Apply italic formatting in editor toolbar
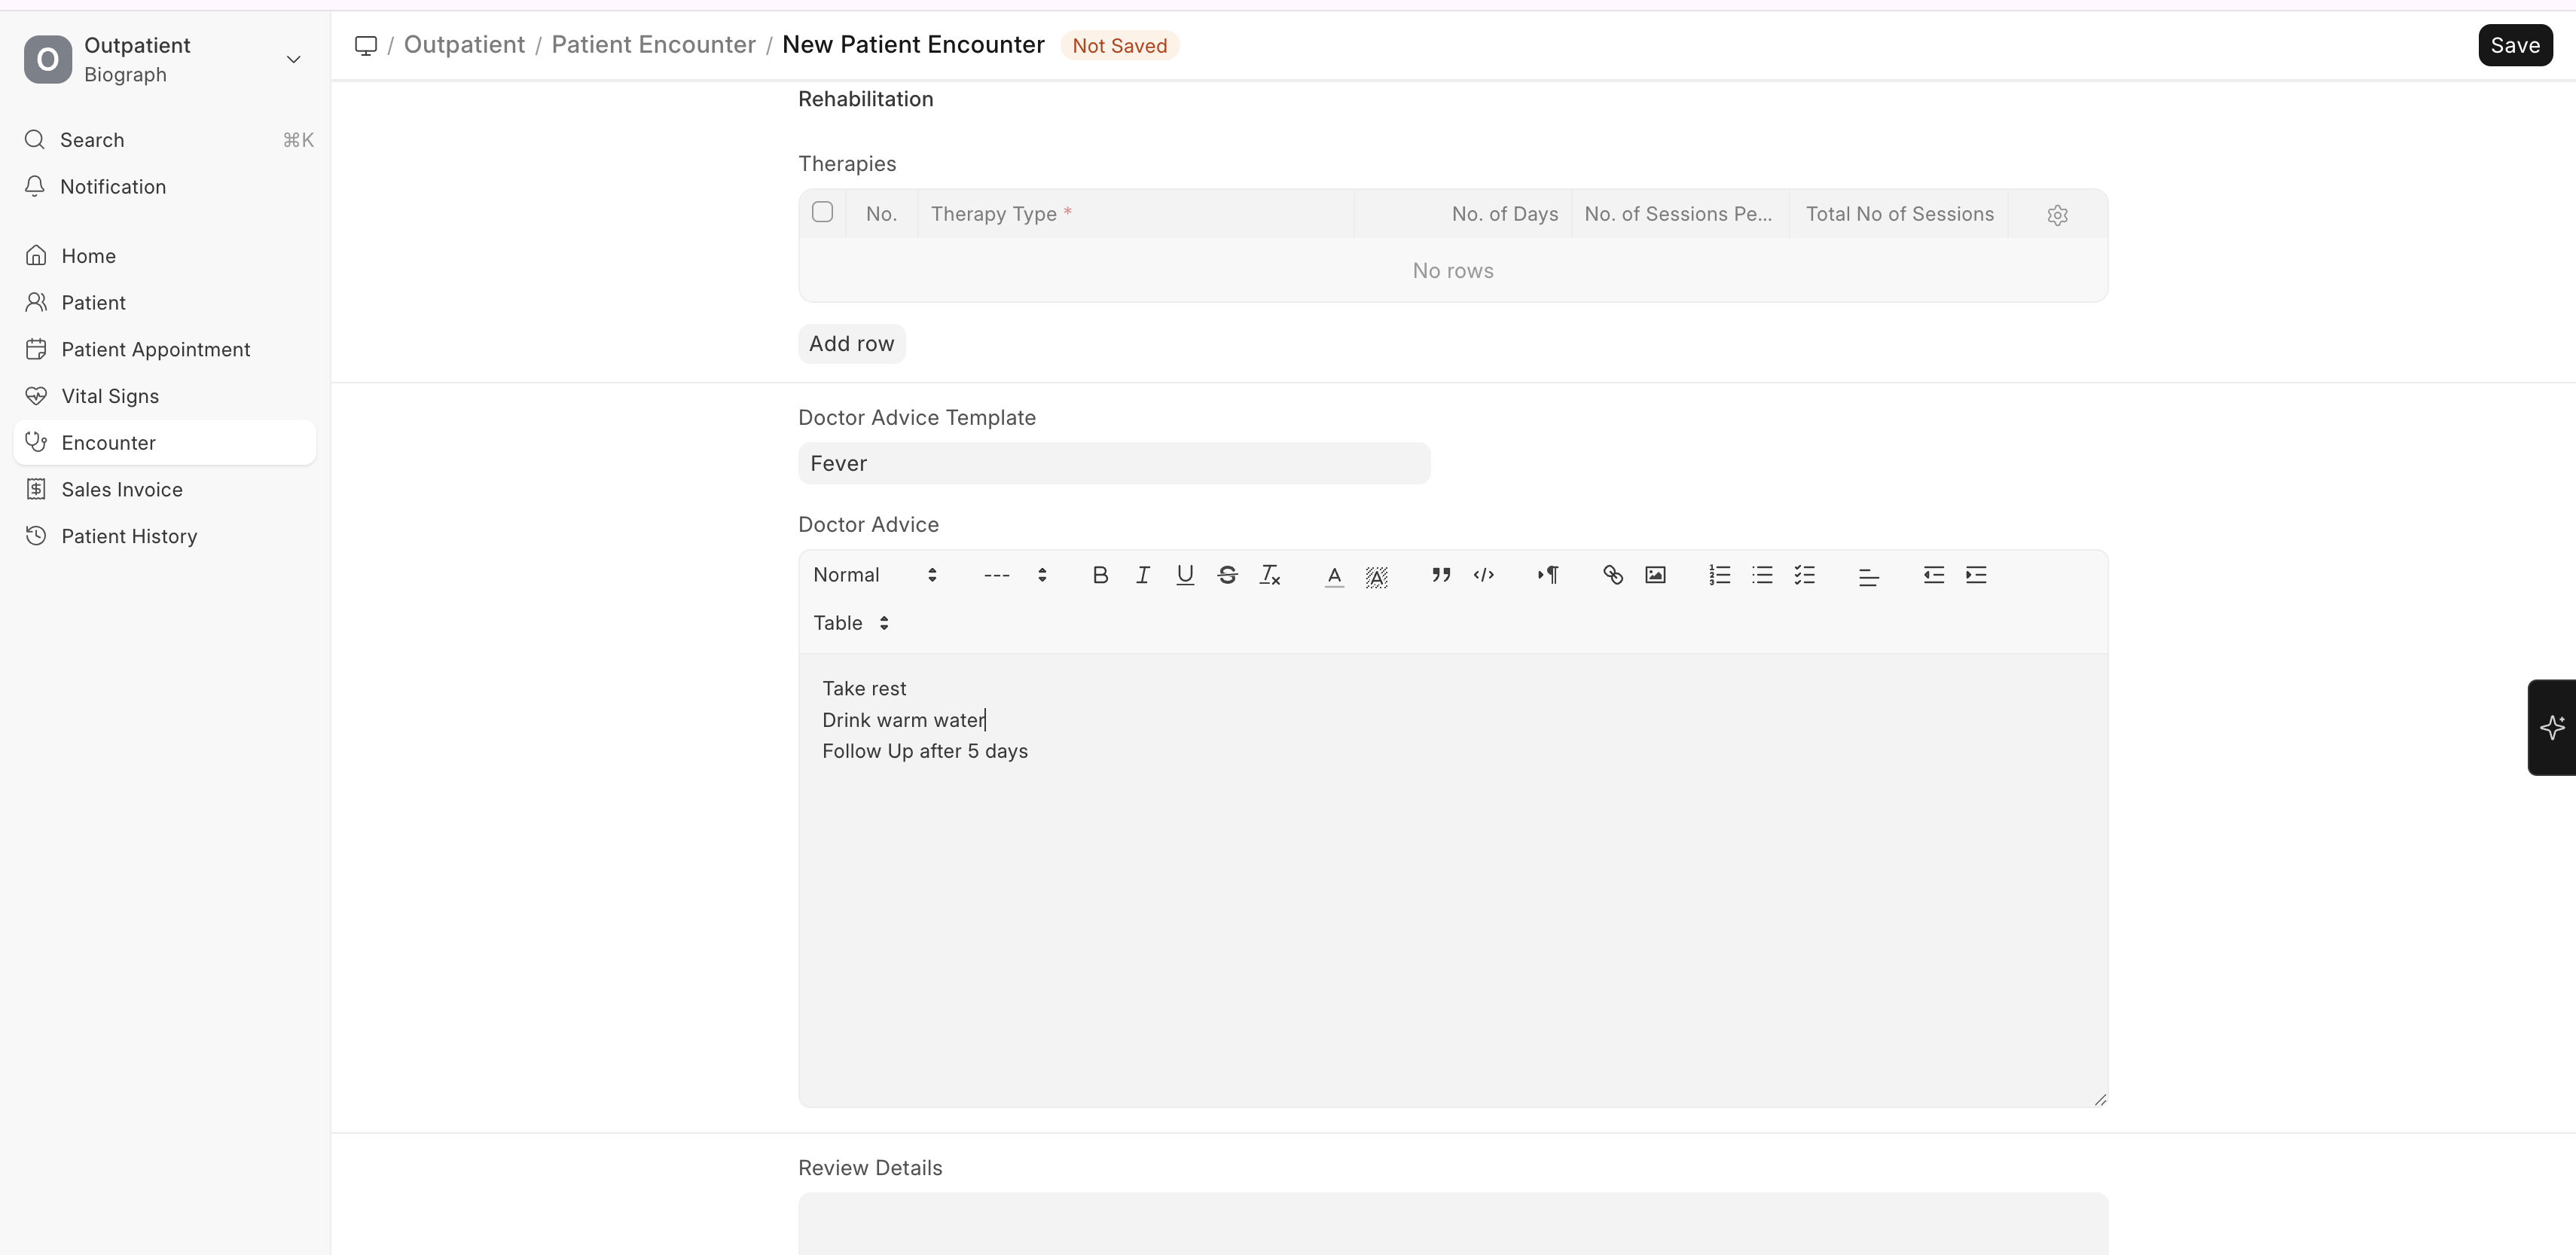The image size is (2576, 1255). [x=1143, y=575]
